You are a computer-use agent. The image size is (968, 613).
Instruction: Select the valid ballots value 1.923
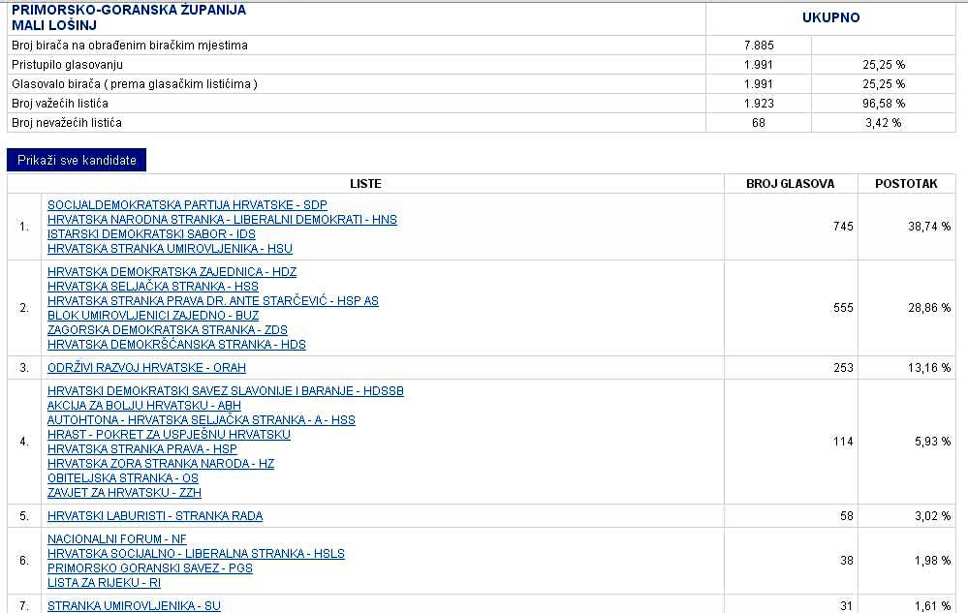click(759, 104)
